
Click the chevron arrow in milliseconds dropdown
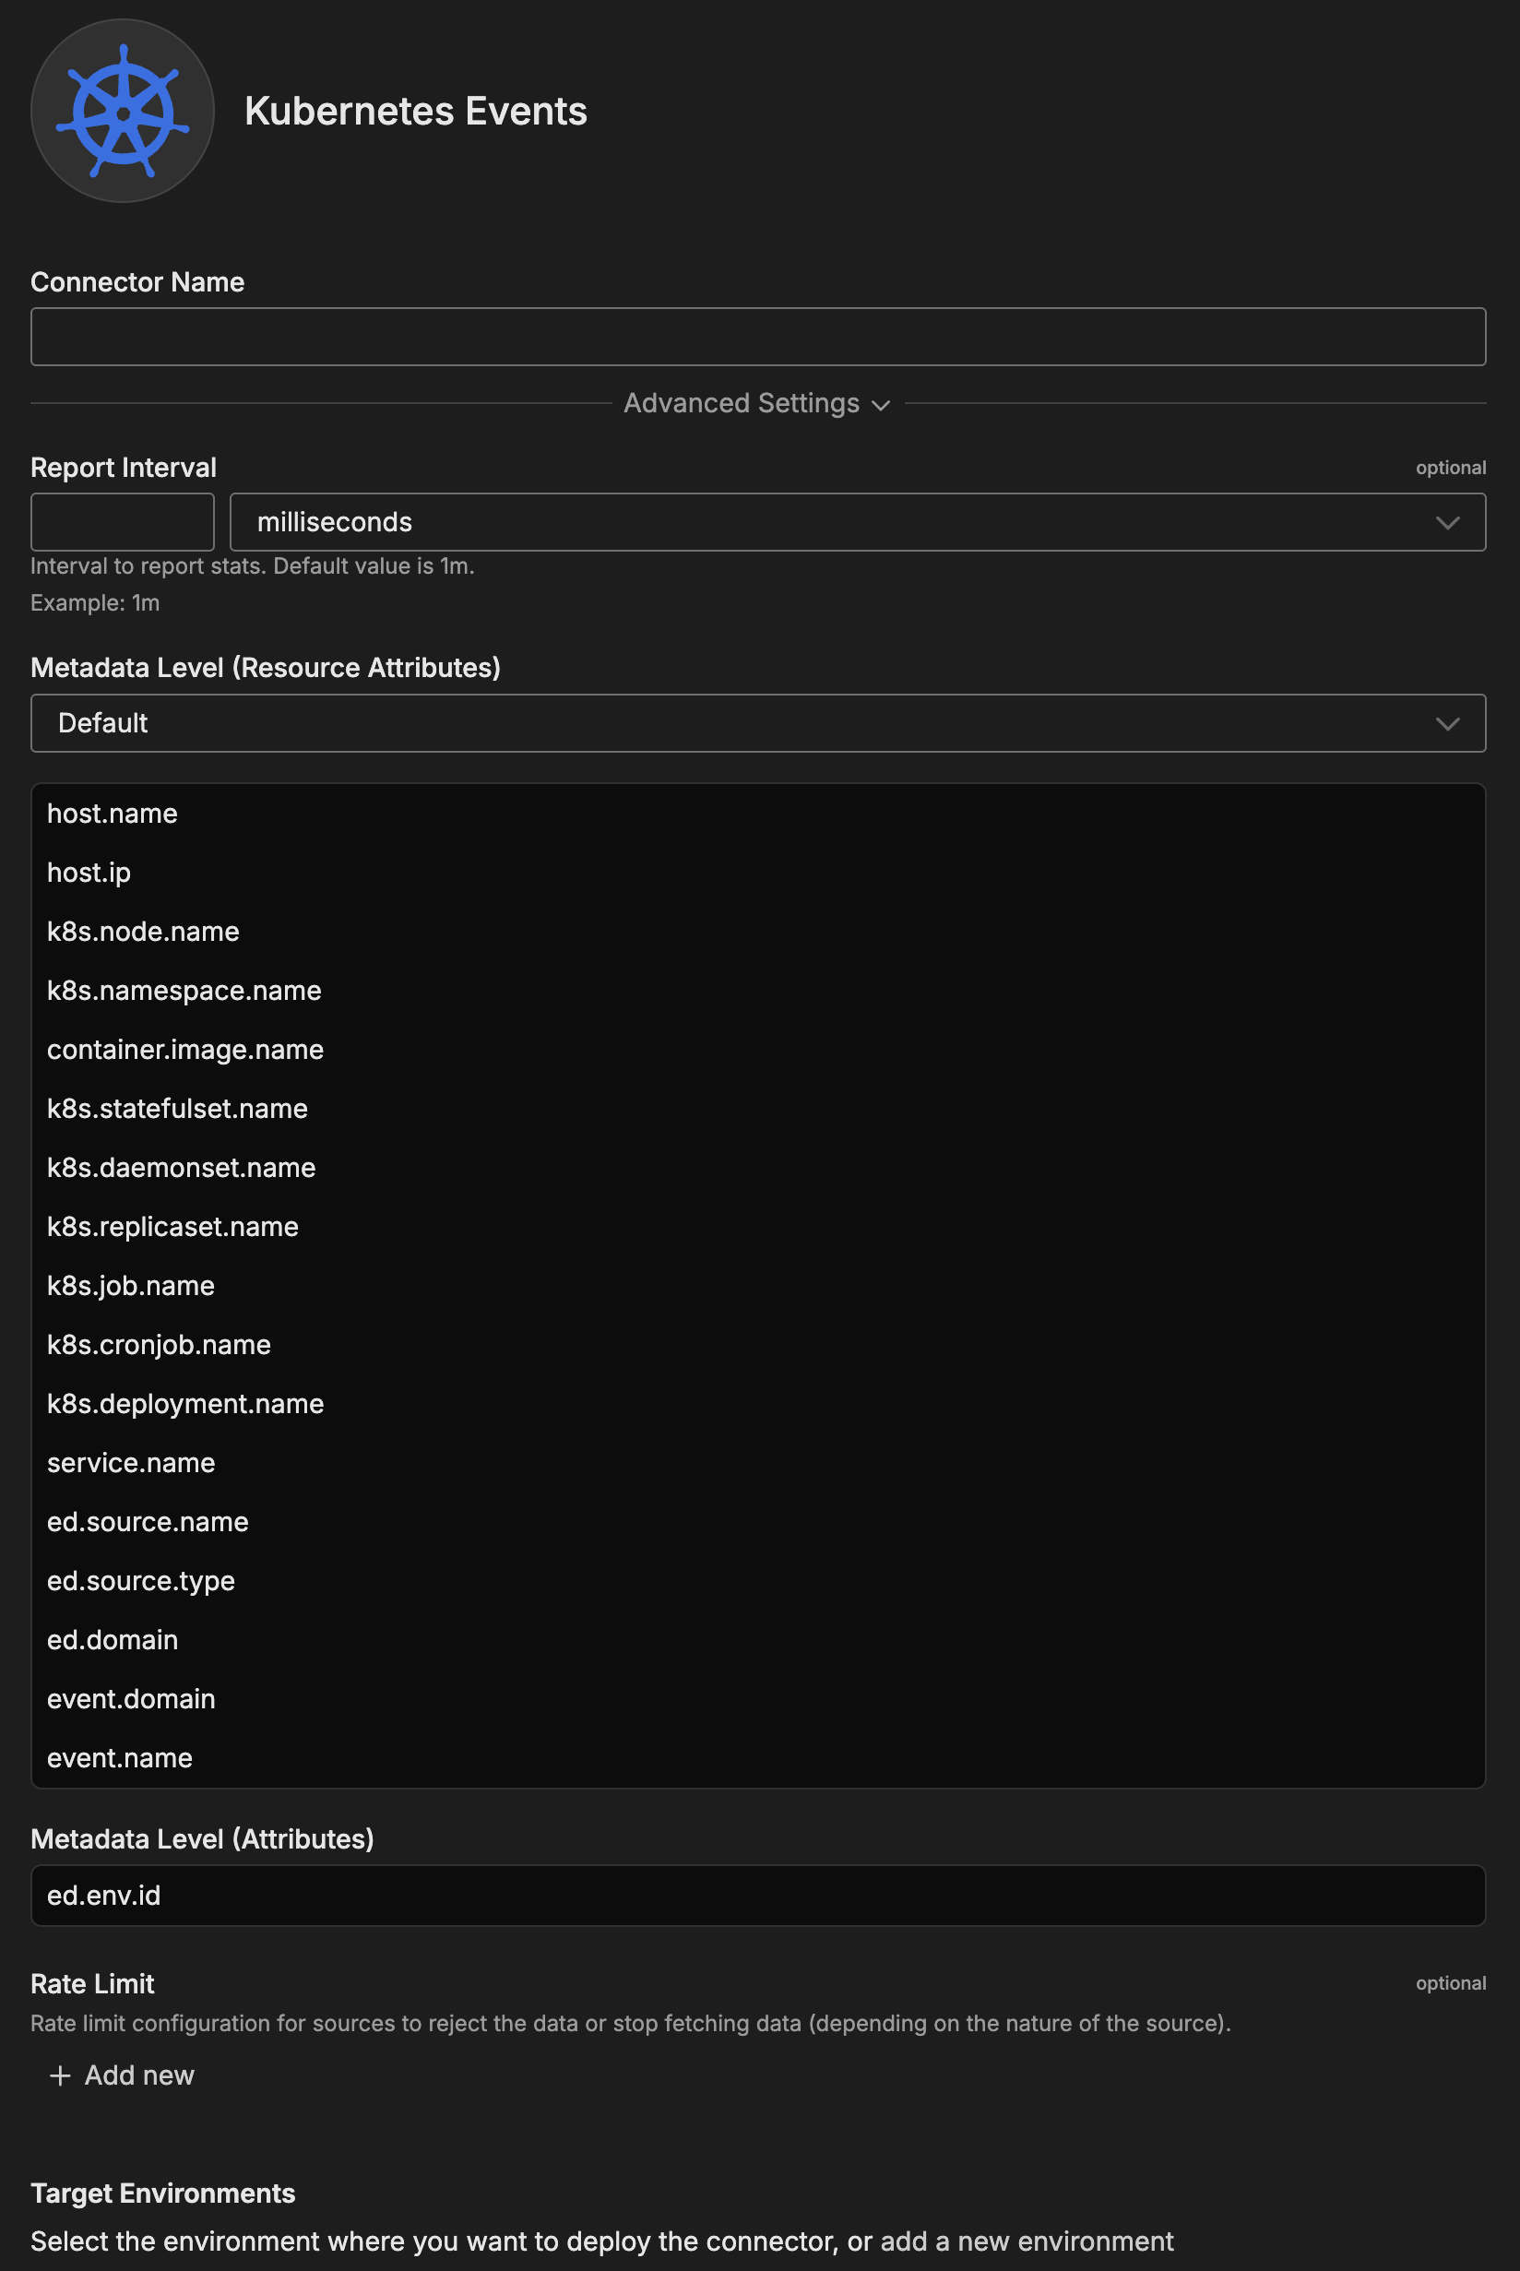pyautogui.click(x=1446, y=522)
